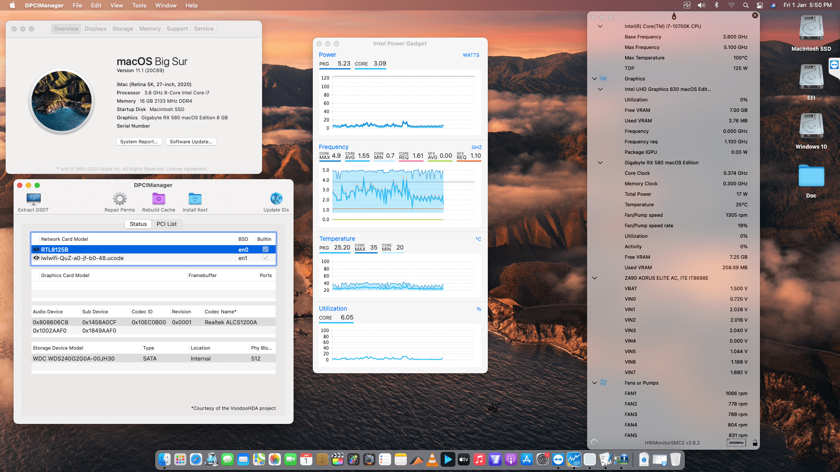Select the Realtek ALCS1200A audio row
The image size is (840, 472).
(153, 322)
